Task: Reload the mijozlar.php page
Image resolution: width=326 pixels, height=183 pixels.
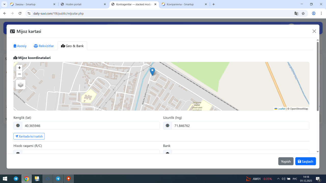Action: click(x=20, y=13)
